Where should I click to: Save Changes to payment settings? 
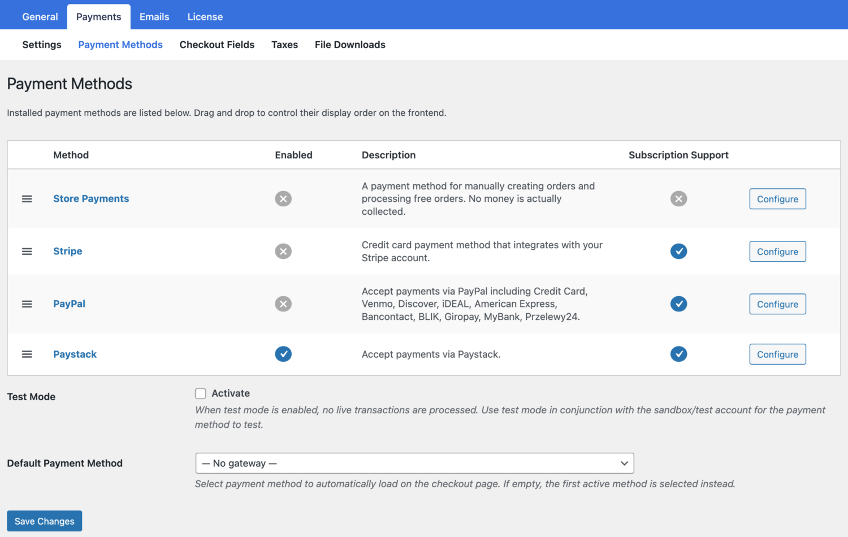(x=45, y=521)
